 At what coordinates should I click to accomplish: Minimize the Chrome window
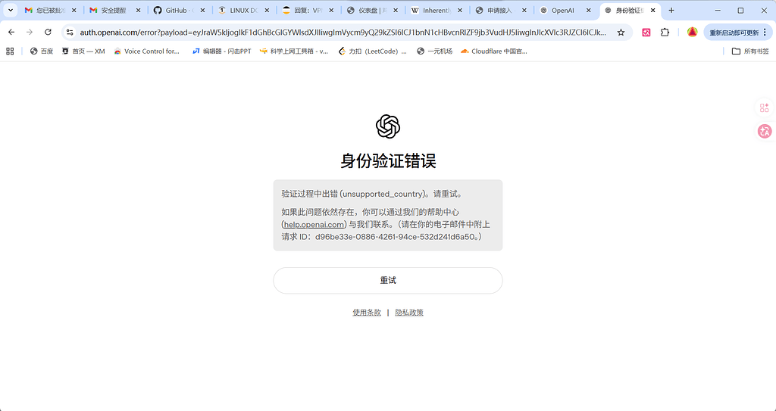(718, 11)
